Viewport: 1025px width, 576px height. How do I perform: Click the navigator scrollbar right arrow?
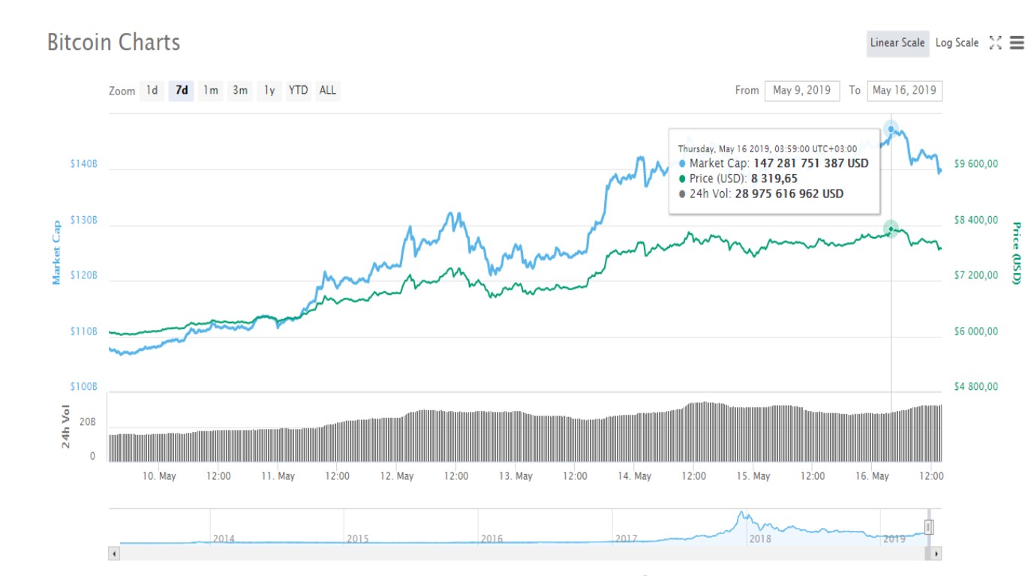pos(936,553)
